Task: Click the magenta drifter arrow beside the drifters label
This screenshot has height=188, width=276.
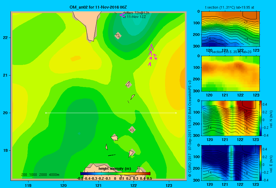Action: pos(122,15)
